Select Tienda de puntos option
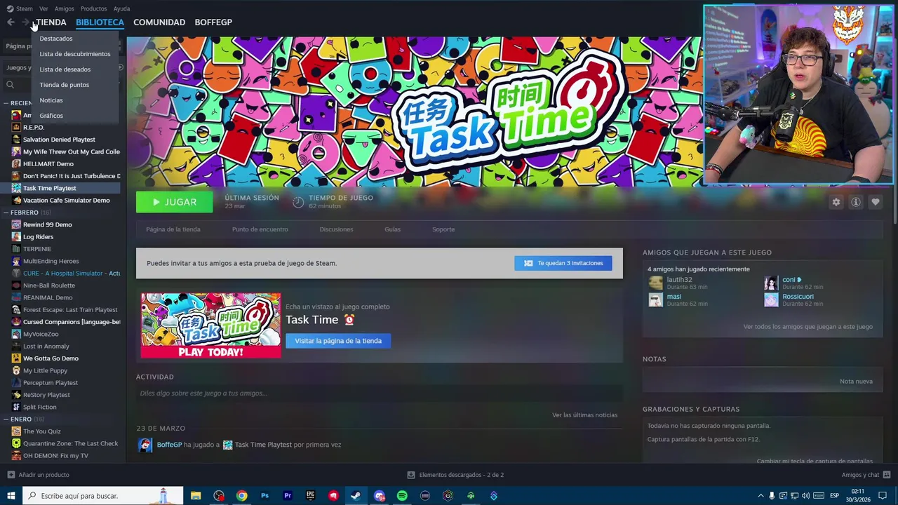This screenshot has width=898, height=505. click(x=65, y=85)
